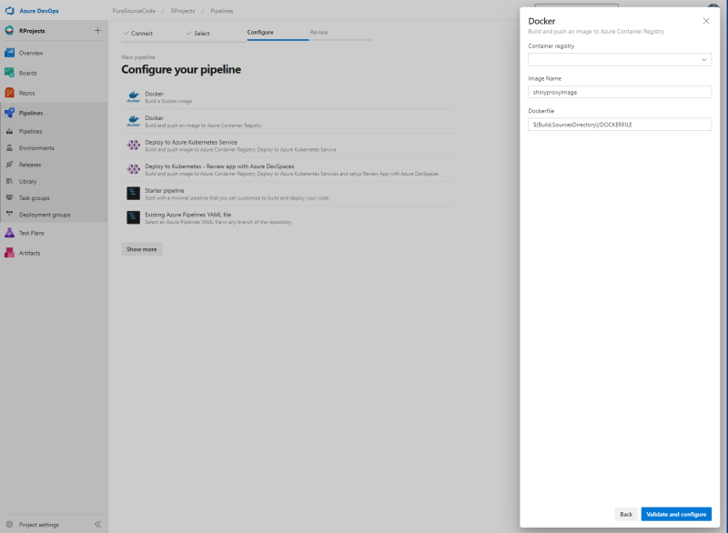
Task: Click Kubernetes icon for Review app with DevSpaces
Action: pos(133,169)
